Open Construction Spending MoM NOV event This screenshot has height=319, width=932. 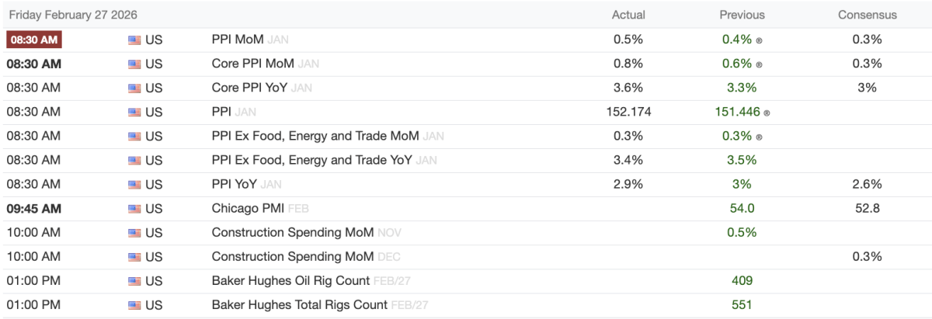[293, 233]
